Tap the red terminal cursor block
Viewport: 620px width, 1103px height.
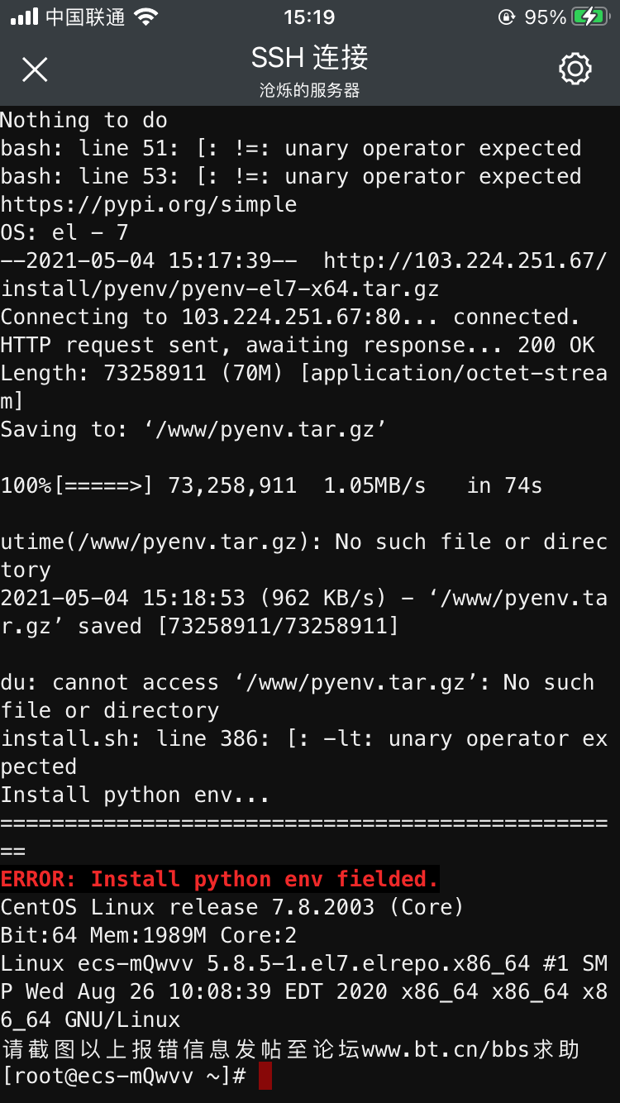coord(265,1076)
